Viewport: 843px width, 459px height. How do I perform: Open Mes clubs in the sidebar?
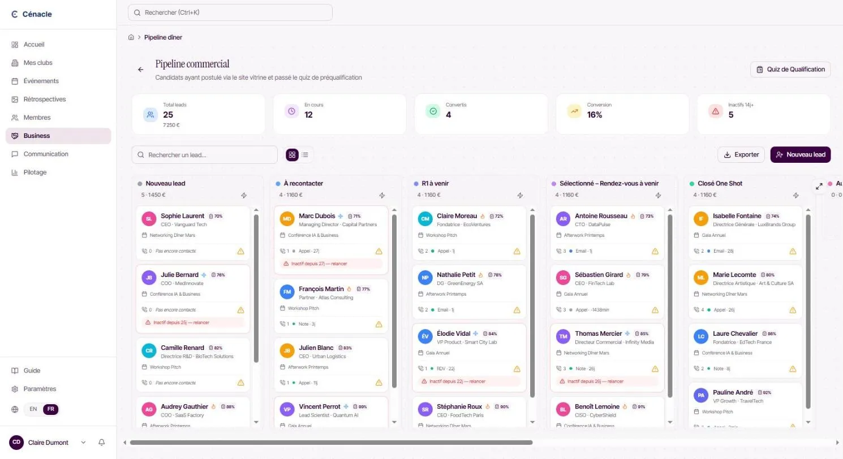pos(58,63)
